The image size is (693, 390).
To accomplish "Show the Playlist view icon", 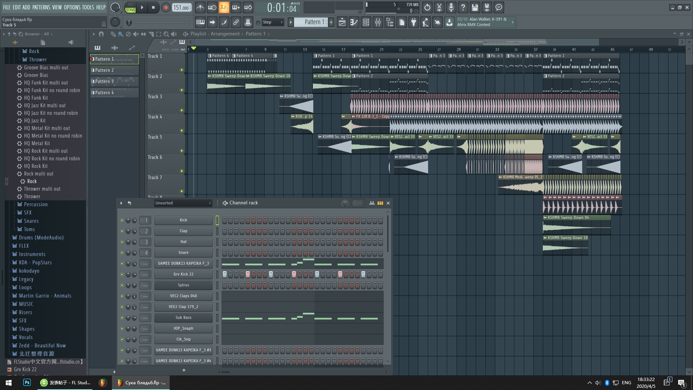I will 342,22.
